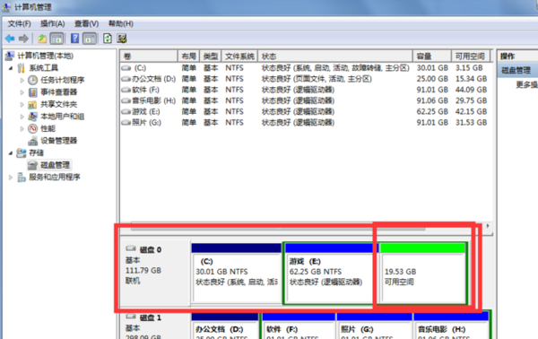Click the Back arrow toolbar icon
Viewport: 538px width, 339px height.
click(x=10, y=39)
